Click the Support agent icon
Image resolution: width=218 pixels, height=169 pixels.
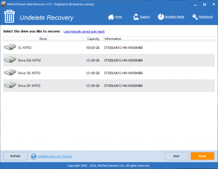136,17
